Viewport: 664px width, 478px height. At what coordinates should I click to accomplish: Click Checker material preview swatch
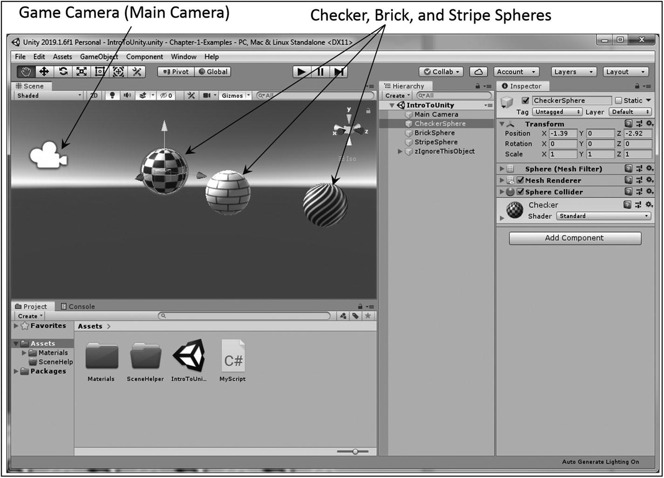tap(515, 210)
